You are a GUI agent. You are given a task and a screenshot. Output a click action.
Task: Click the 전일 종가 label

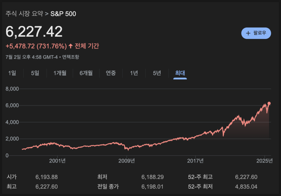click(108, 186)
